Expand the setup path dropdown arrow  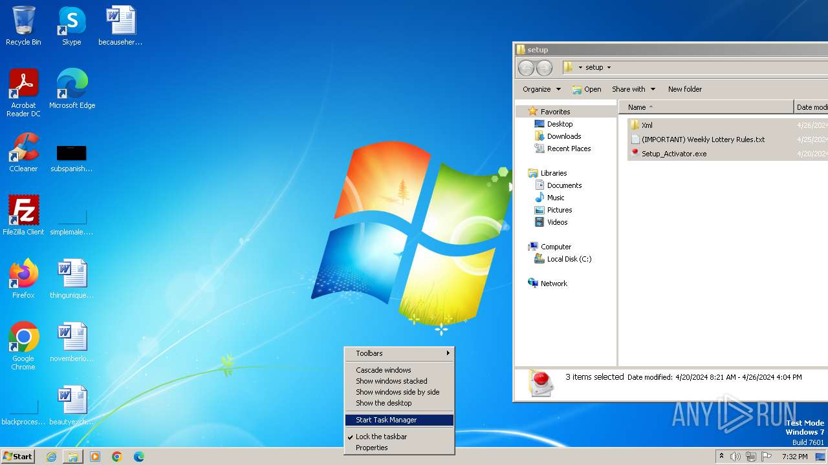(x=609, y=67)
